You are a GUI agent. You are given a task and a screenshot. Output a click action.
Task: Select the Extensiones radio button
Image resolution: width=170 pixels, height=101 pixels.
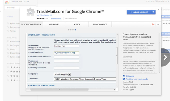(x=8, y=27)
